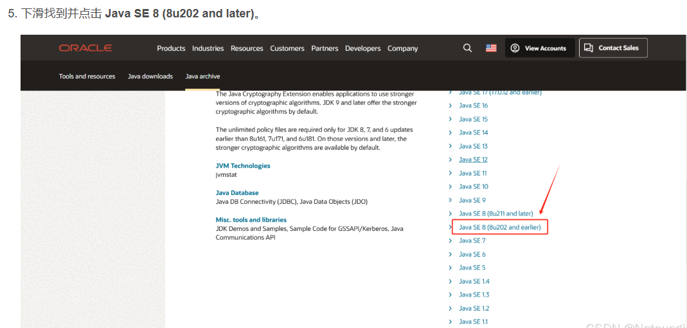Image resolution: width=687 pixels, height=328 pixels.
Task: Click chevron beside Java SE 10
Action: pos(450,187)
